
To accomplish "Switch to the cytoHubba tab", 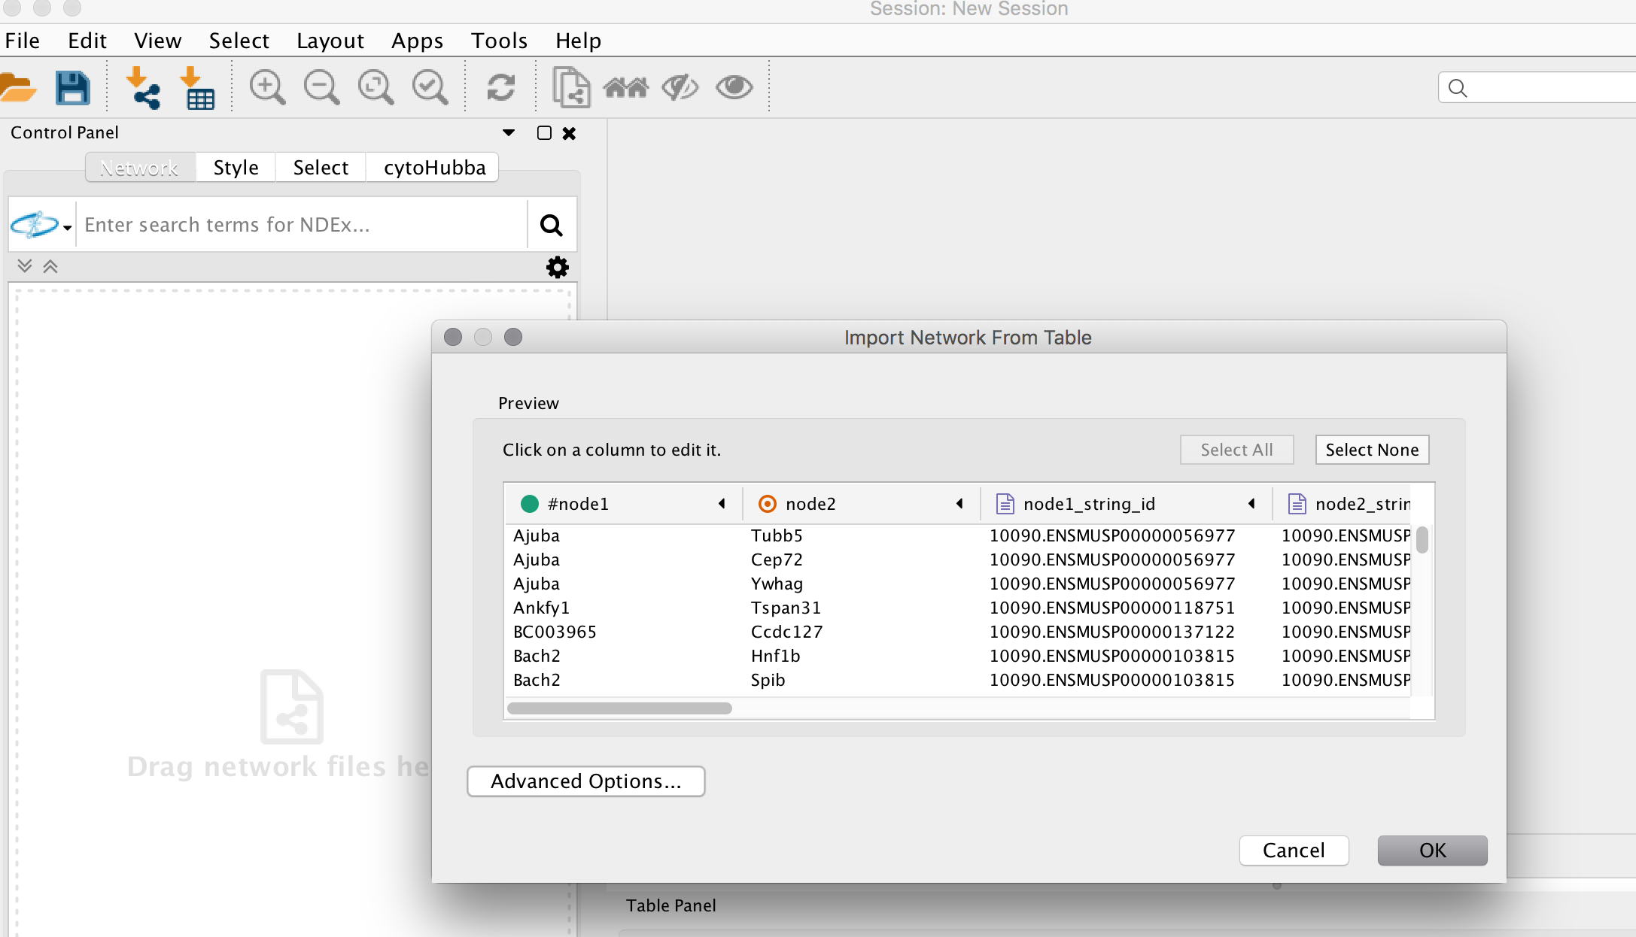I will point(434,168).
